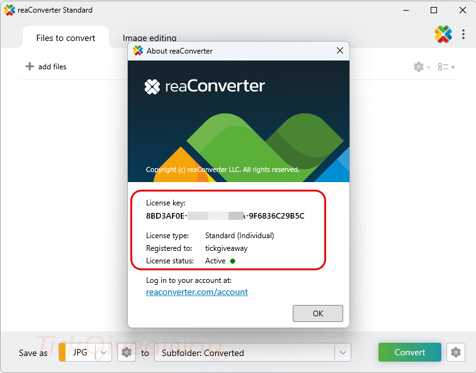This screenshot has width=476, height=373.
Task: Click the green license status indicator dot
Action: tap(232, 261)
